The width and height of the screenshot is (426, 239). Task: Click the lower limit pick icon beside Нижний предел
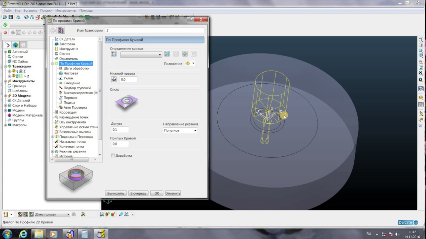coord(114,79)
